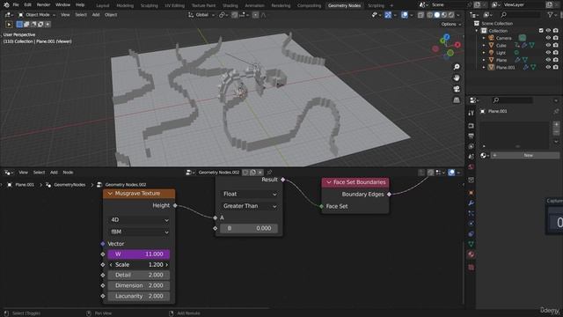The image size is (563, 317).
Task: Switch to the Scripting workspace tab
Action: click(x=376, y=5)
